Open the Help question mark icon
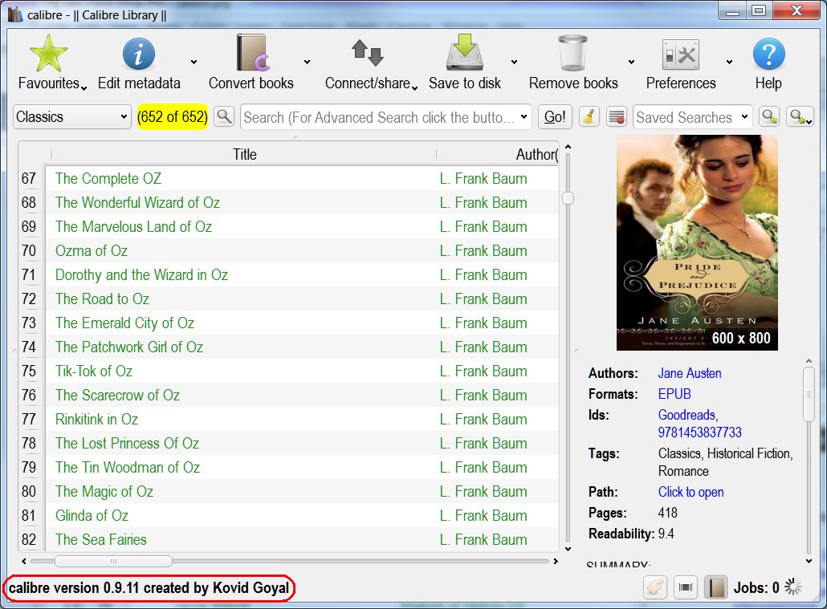The height and width of the screenshot is (609, 827). (768, 54)
